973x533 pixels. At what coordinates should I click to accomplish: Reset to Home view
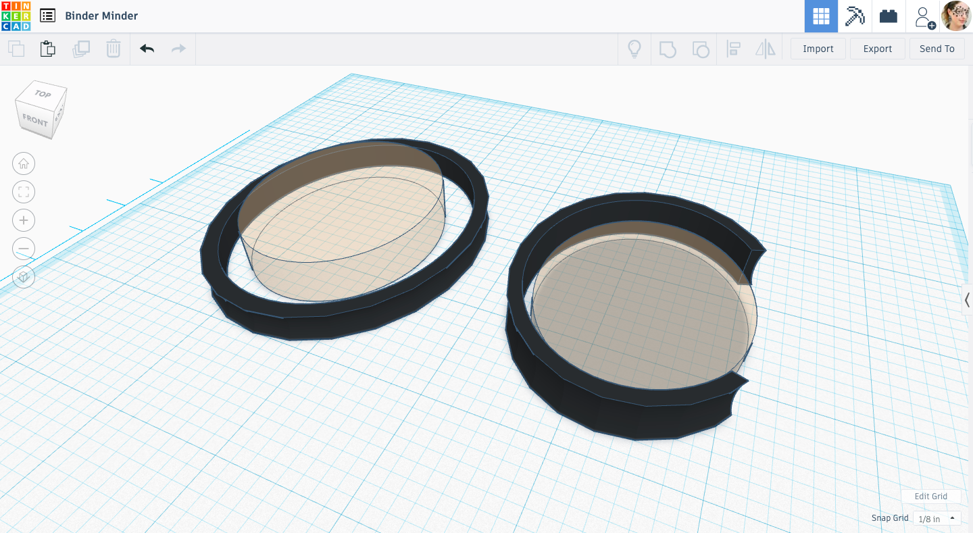click(x=24, y=163)
